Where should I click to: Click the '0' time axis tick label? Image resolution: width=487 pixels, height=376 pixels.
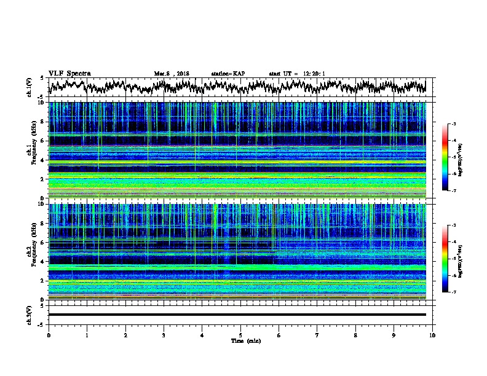click(x=49, y=335)
